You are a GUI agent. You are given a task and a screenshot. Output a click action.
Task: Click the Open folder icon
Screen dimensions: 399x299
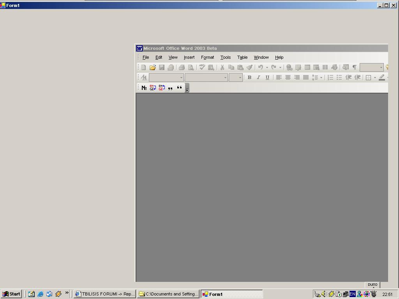pos(153,67)
